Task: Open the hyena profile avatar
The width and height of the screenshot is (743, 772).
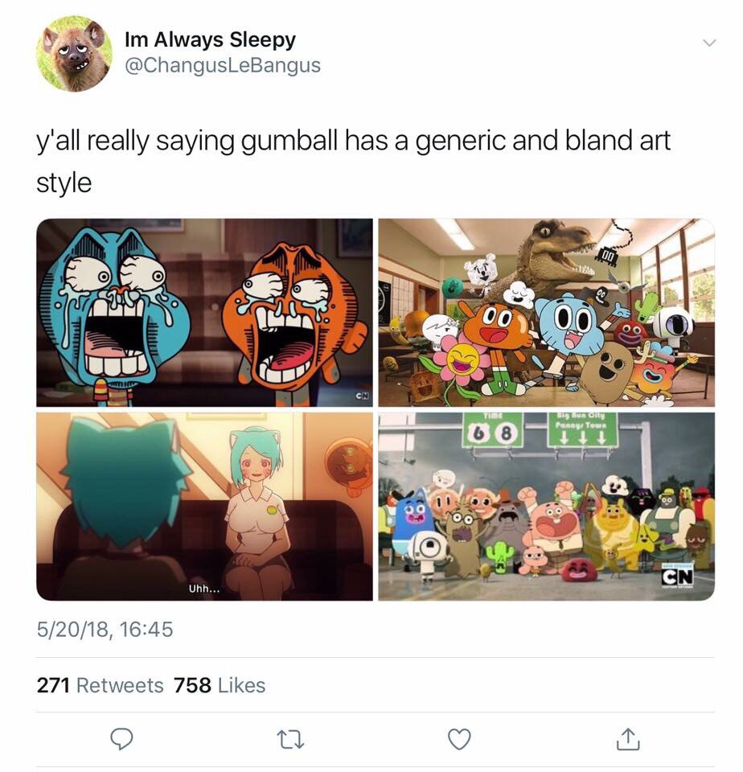Action: 74,54
